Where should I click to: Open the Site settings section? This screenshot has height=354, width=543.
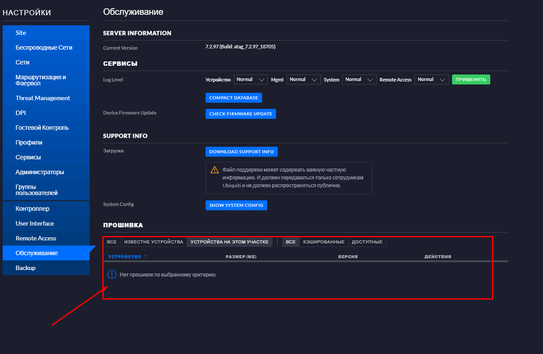[x=46, y=33]
